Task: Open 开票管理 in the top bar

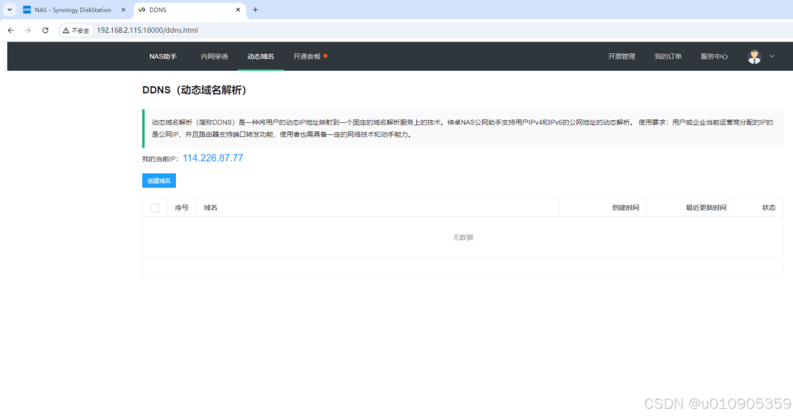Action: (621, 56)
